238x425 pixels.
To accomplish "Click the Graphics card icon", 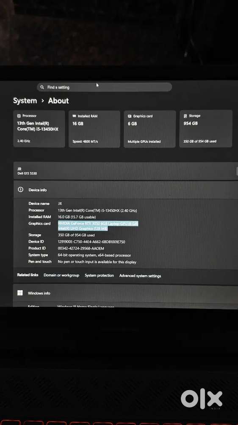I will (x=130, y=116).
